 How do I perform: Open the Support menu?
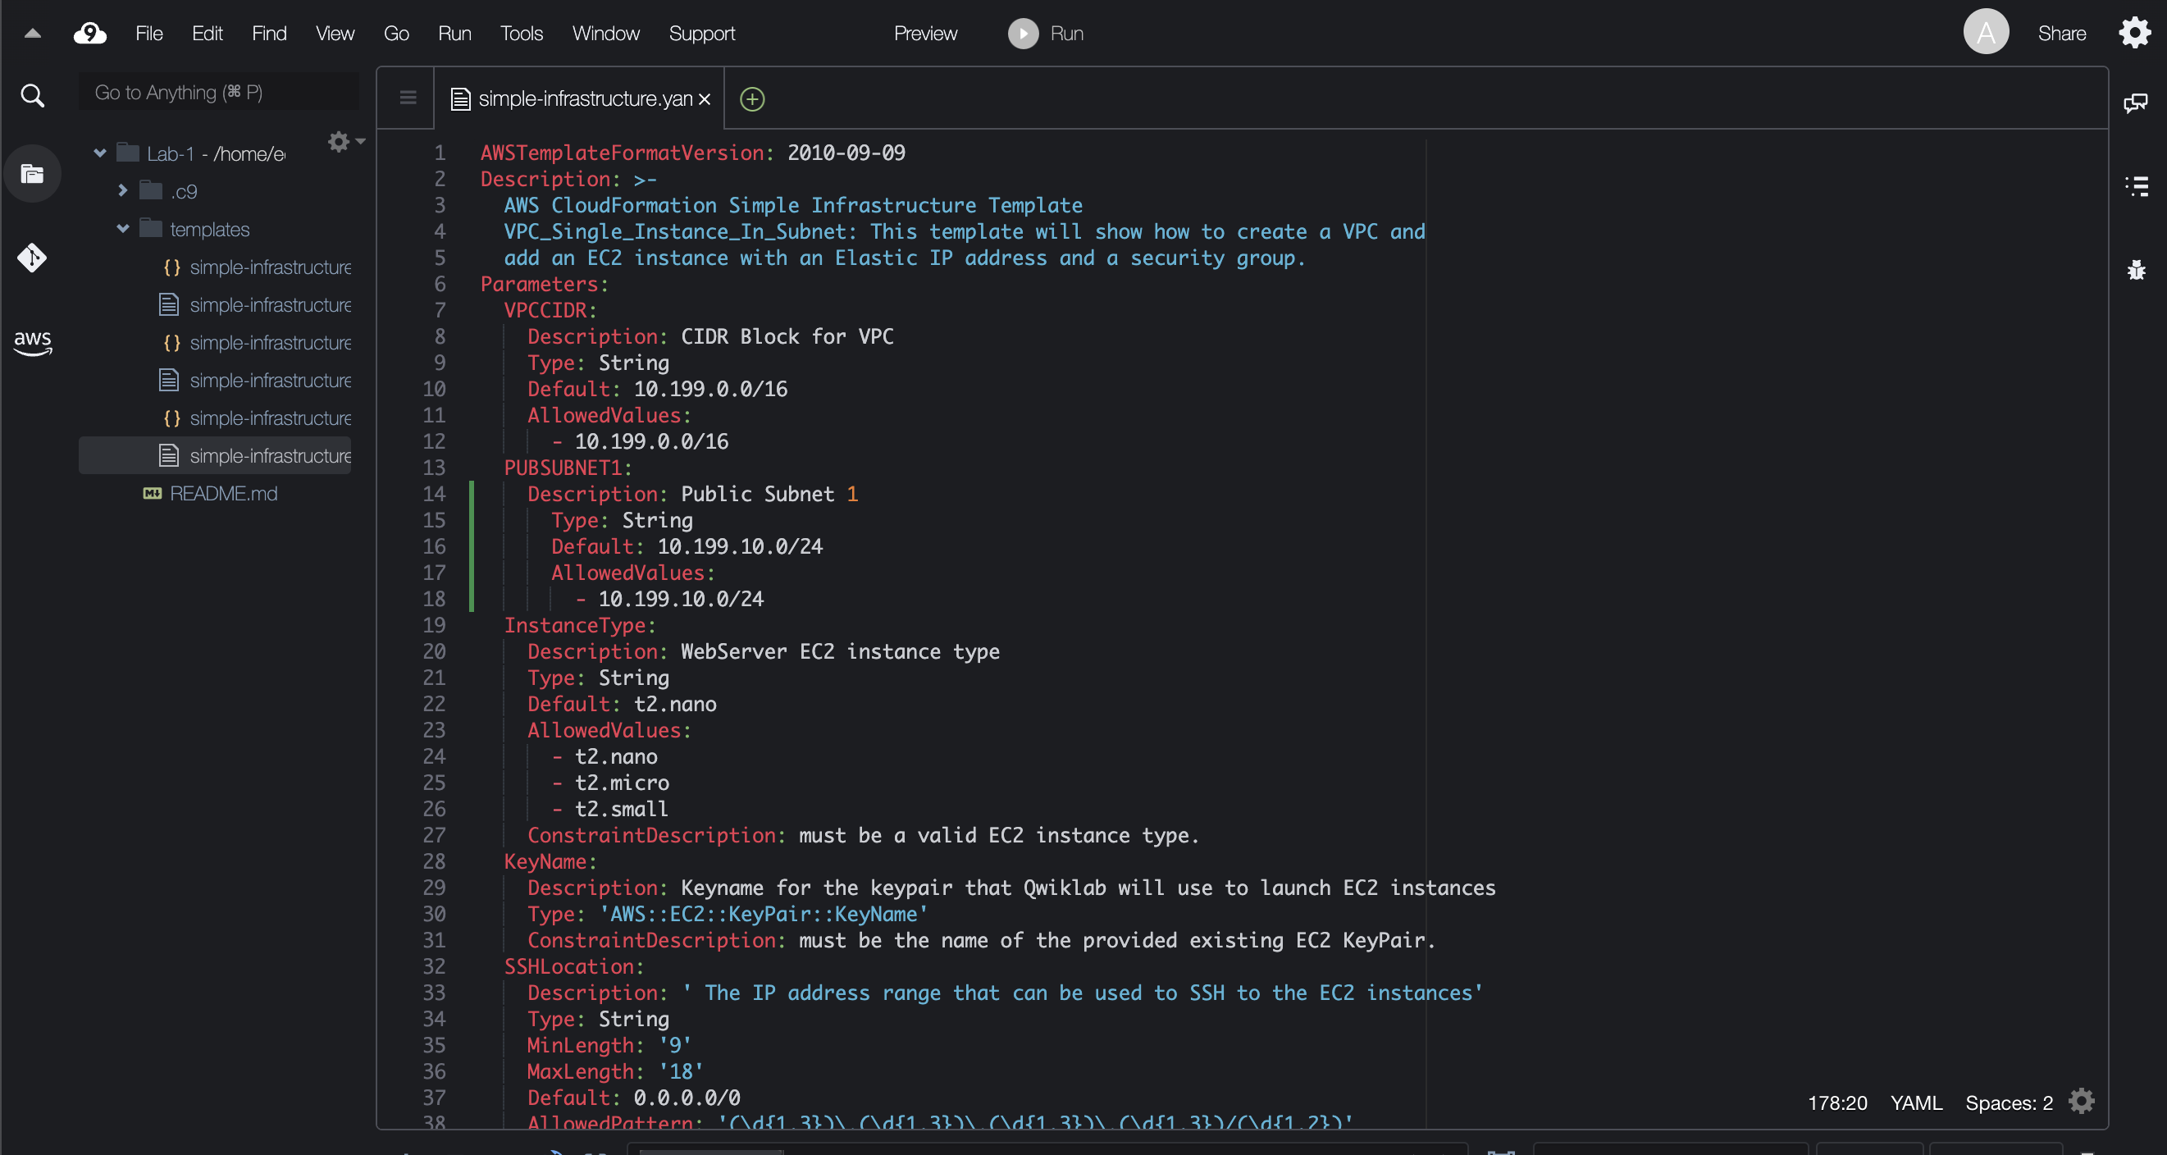click(x=701, y=34)
